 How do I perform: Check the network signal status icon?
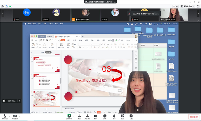(x=10, y=6)
